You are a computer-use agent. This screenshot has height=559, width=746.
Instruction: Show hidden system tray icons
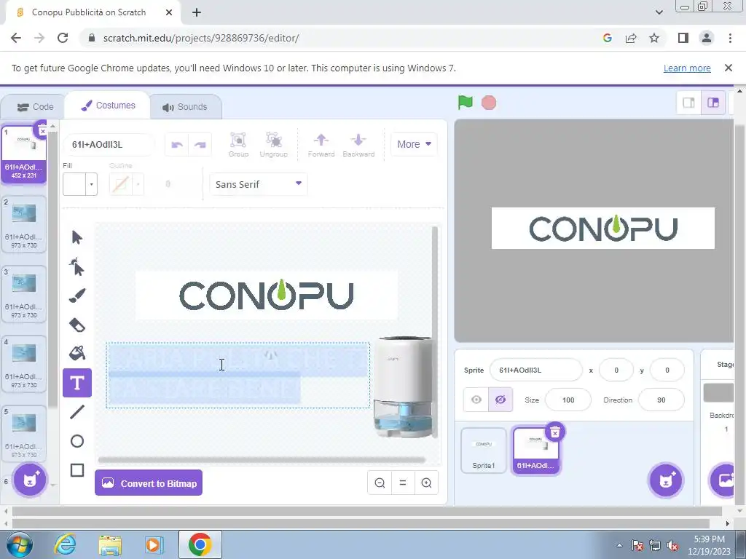click(619, 545)
